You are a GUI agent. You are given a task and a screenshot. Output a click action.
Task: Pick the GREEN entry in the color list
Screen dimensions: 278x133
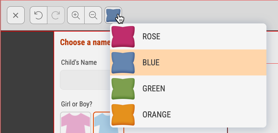(188, 88)
